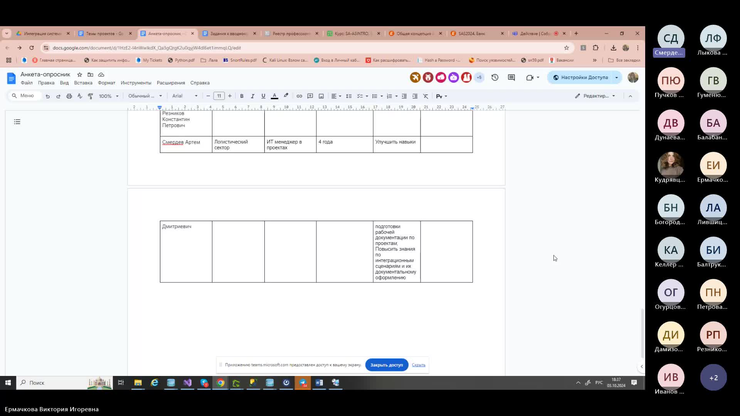Open line and paragraph spacing
The height and width of the screenshot is (416, 740).
(x=349, y=96)
